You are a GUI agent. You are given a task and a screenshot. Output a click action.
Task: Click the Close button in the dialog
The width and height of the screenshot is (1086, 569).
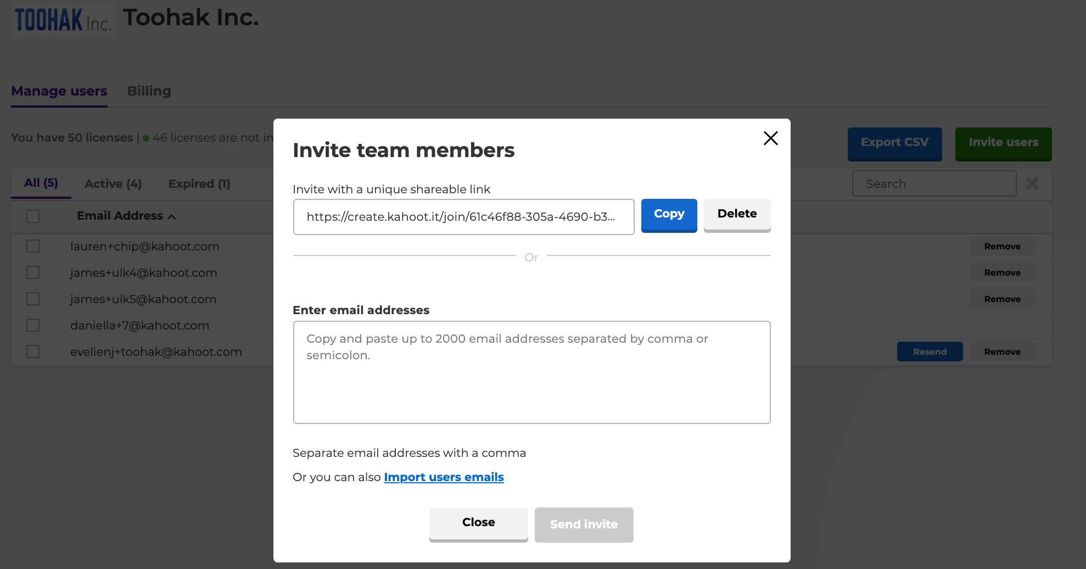(479, 524)
